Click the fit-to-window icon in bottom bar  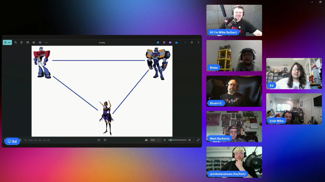pyautogui.click(x=99, y=140)
